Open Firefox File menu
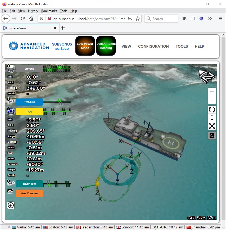Viewport: 226px width, 230px height. pos(4,11)
